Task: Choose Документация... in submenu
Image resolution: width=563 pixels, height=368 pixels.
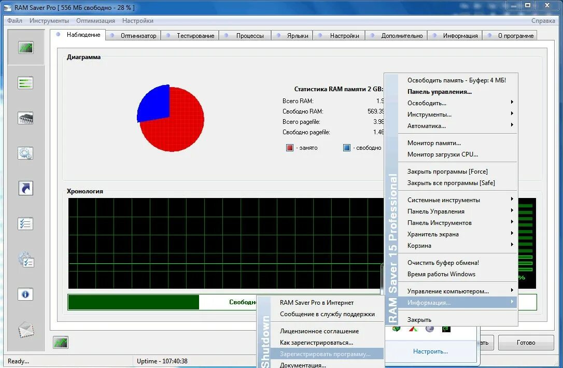Action: tap(327, 365)
